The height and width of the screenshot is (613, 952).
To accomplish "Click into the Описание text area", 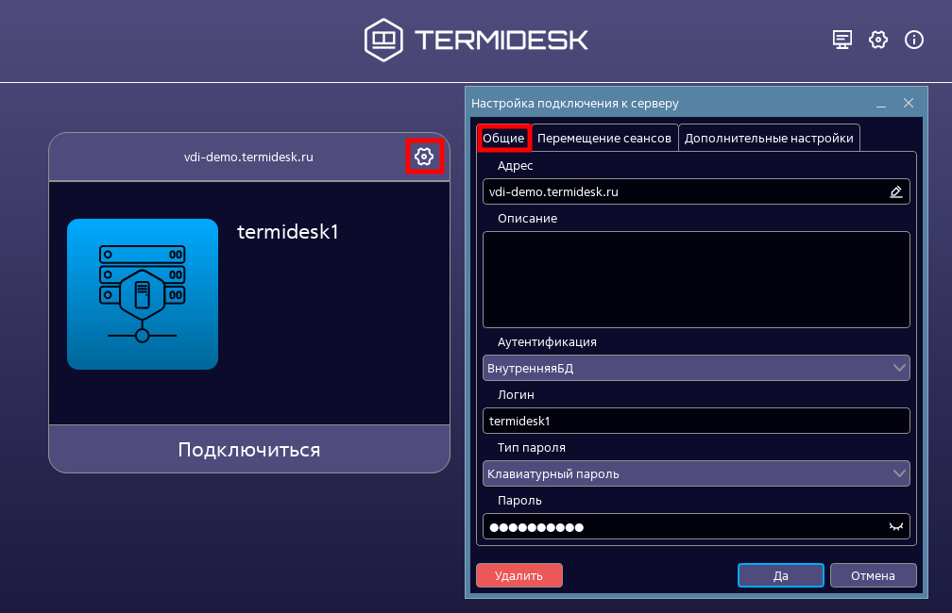I will click(x=696, y=279).
